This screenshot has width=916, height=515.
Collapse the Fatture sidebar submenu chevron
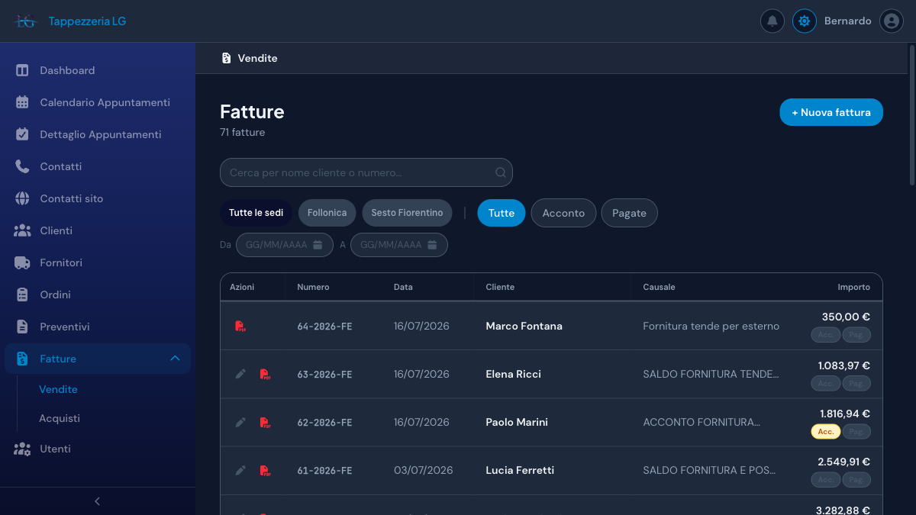coord(175,359)
